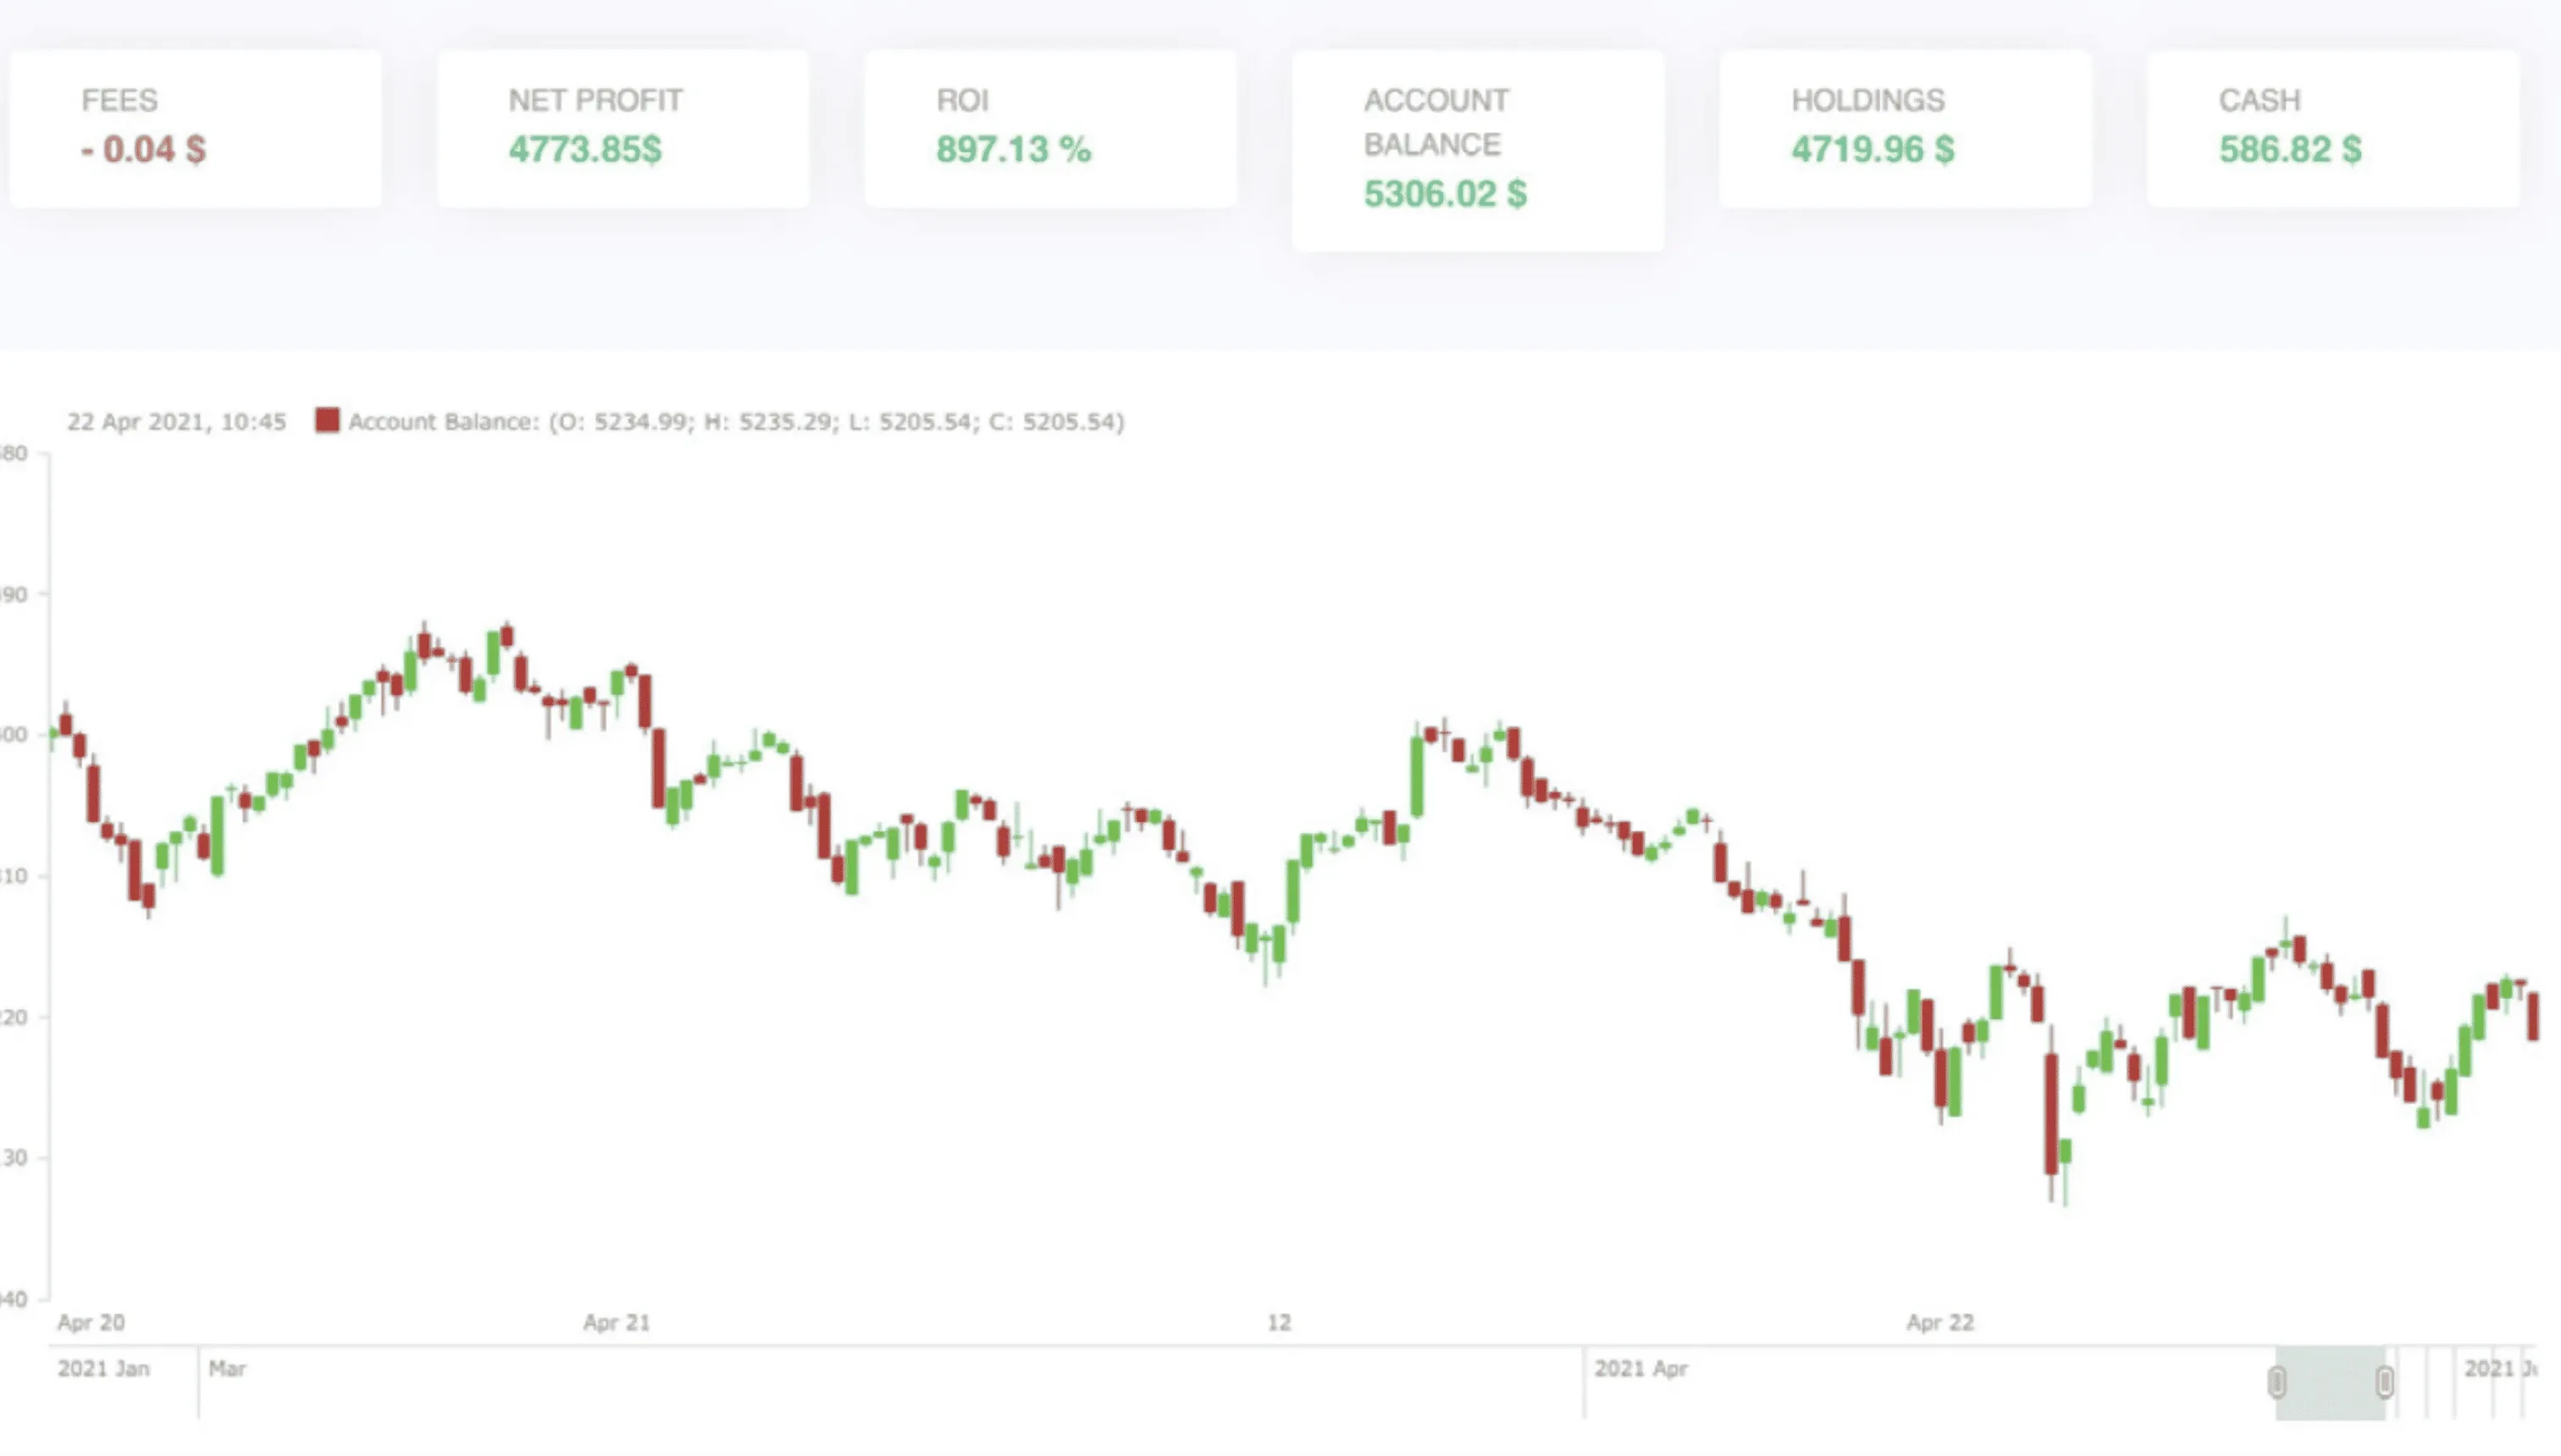Viewport: 2561px width, 1456px height.
Task: Click the 897.13 % ROI value
Action: click(1012, 150)
